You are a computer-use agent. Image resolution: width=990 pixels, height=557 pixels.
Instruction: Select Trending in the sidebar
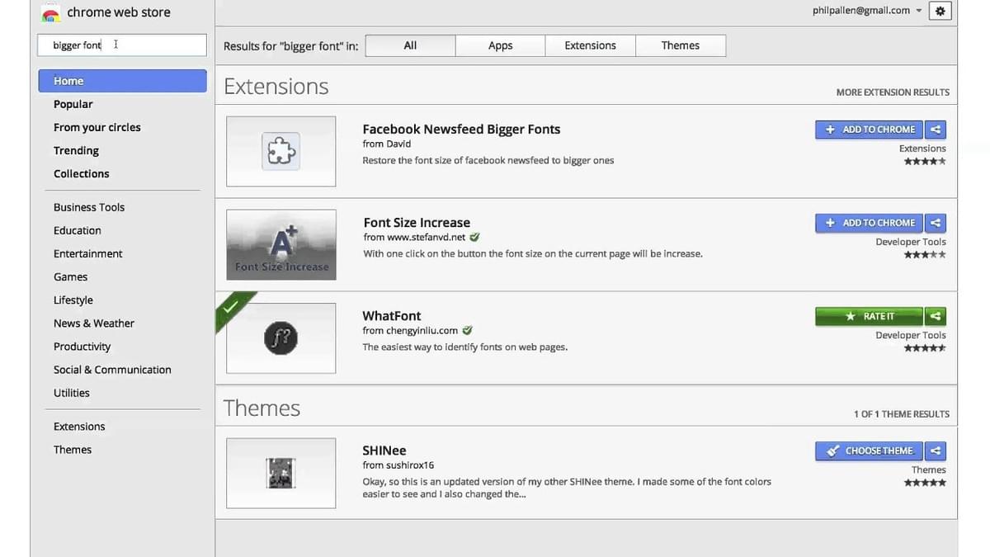click(76, 150)
